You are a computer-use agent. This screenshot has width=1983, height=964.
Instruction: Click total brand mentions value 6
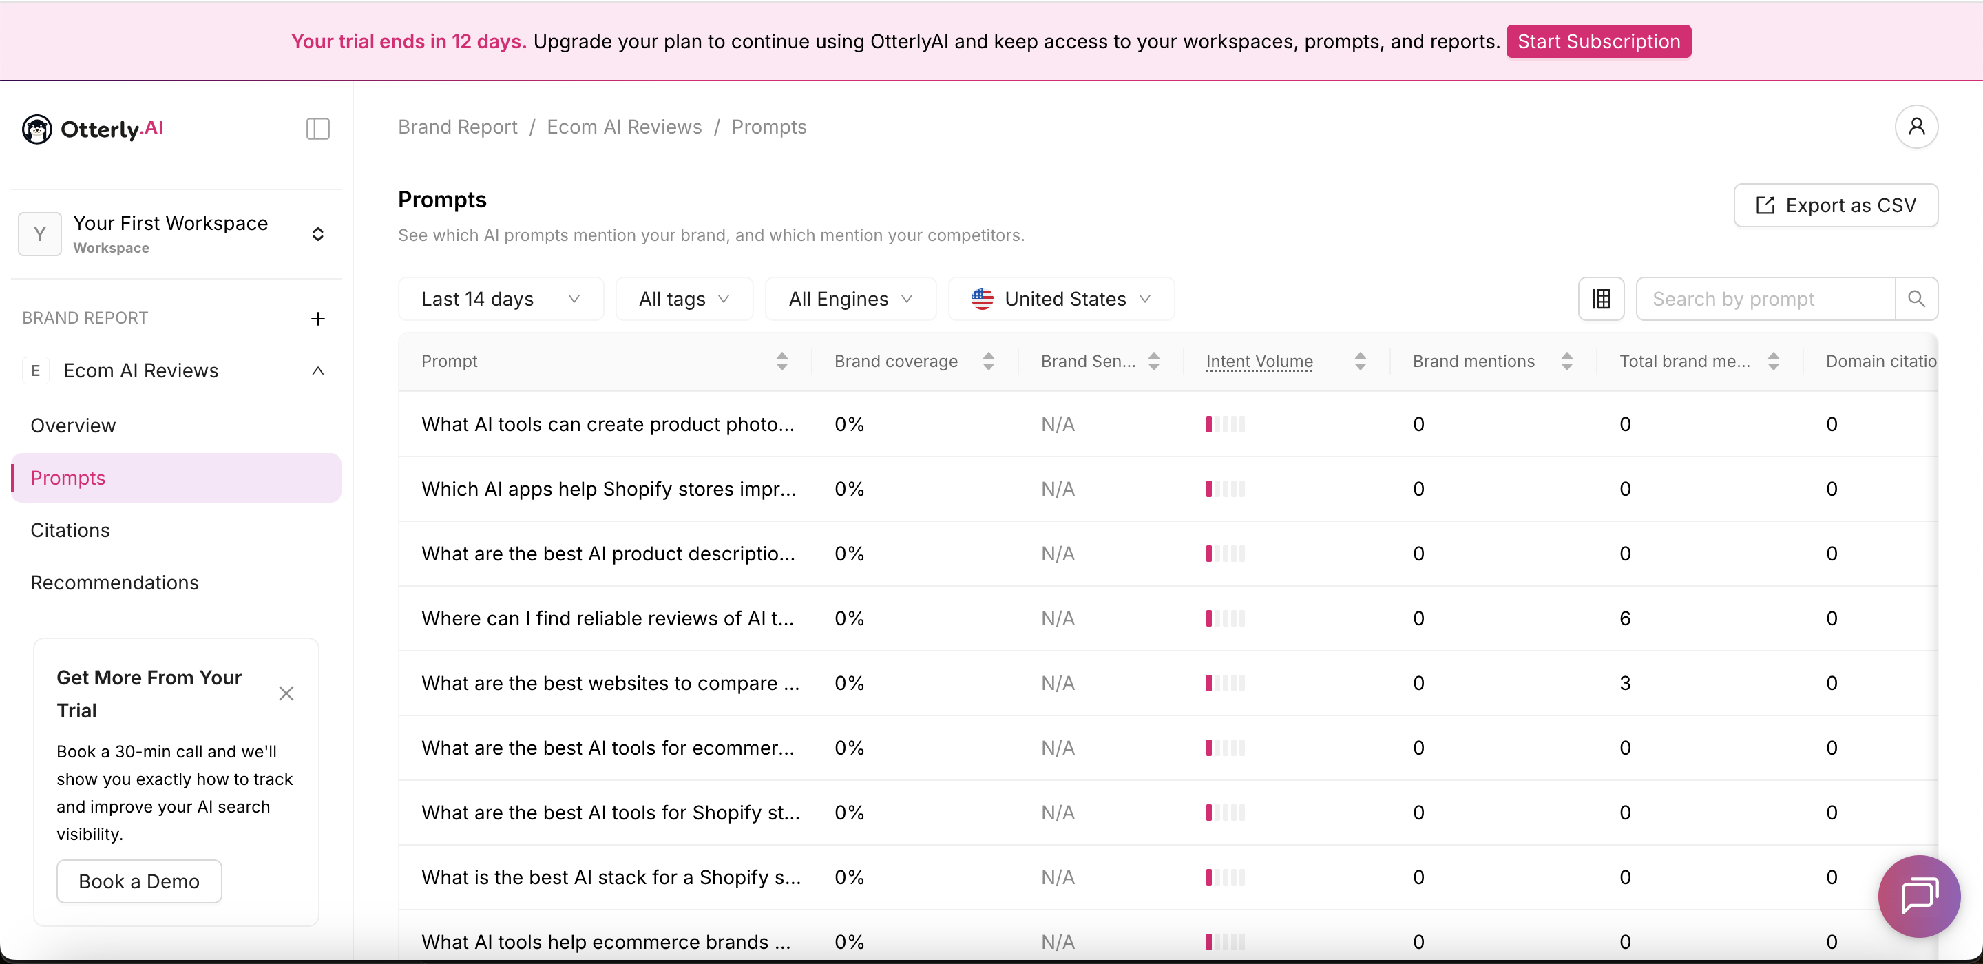[x=1625, y=618]
